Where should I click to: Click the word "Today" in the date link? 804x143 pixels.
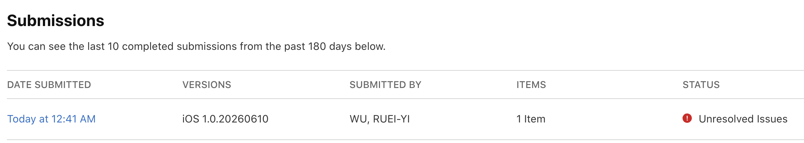pos(22,119)
